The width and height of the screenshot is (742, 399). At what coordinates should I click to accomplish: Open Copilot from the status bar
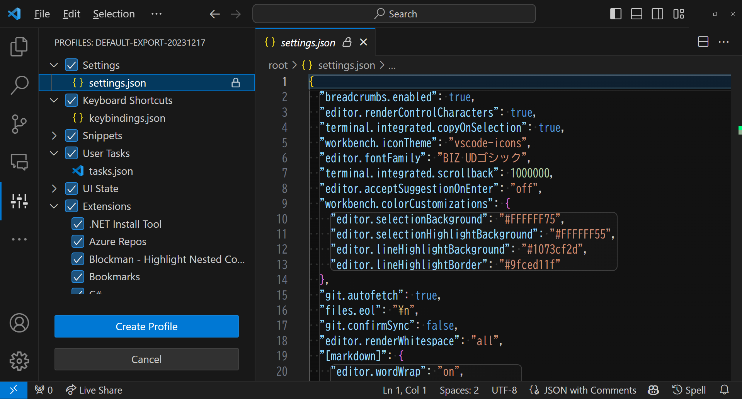pos(653,390)
